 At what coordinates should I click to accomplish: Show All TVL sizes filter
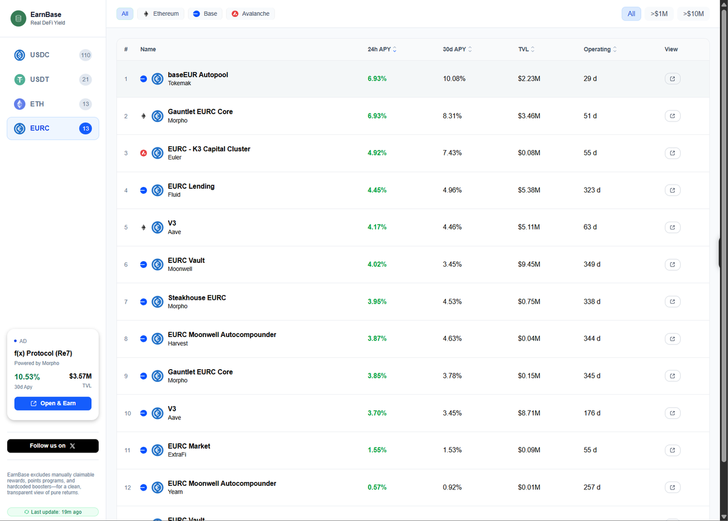[x=632, y=13]
